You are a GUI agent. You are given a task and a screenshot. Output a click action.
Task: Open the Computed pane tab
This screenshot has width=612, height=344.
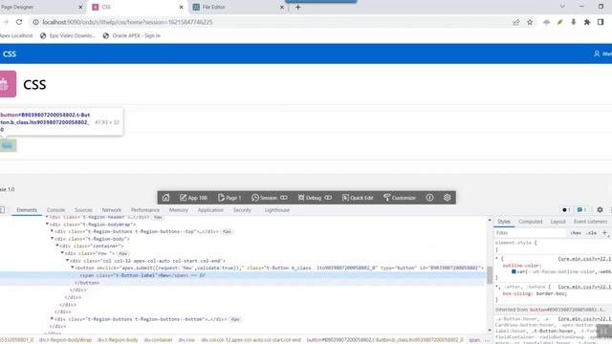(531, 222)
